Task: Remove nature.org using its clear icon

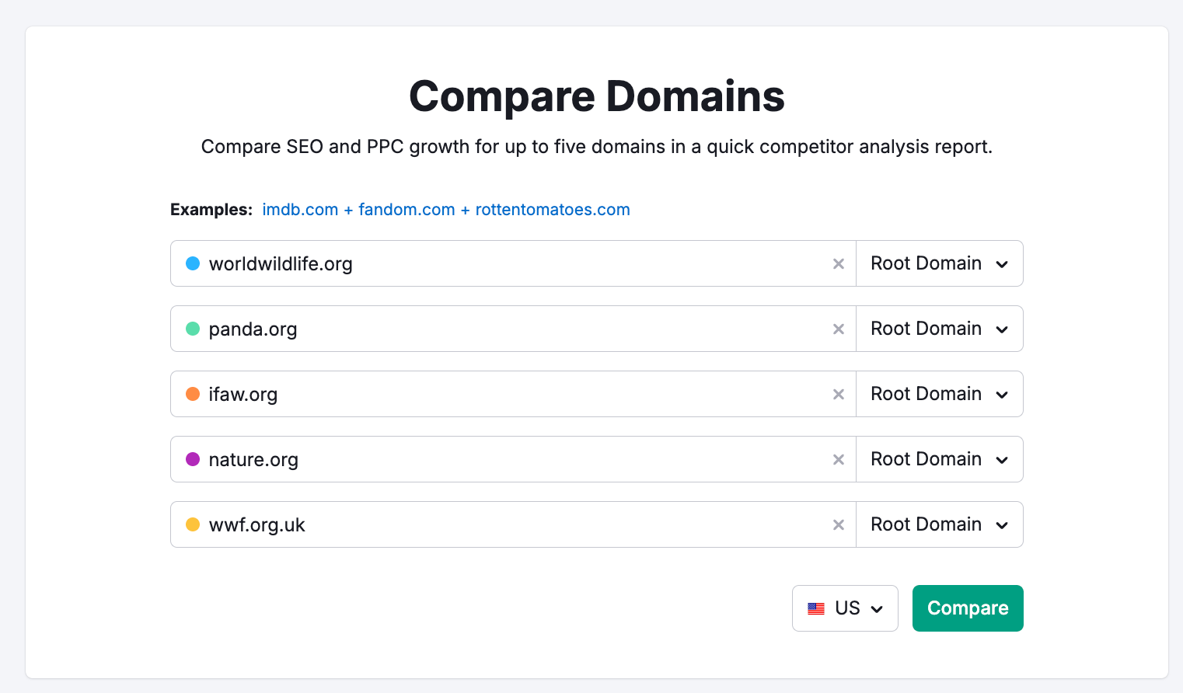Action: 838,459
